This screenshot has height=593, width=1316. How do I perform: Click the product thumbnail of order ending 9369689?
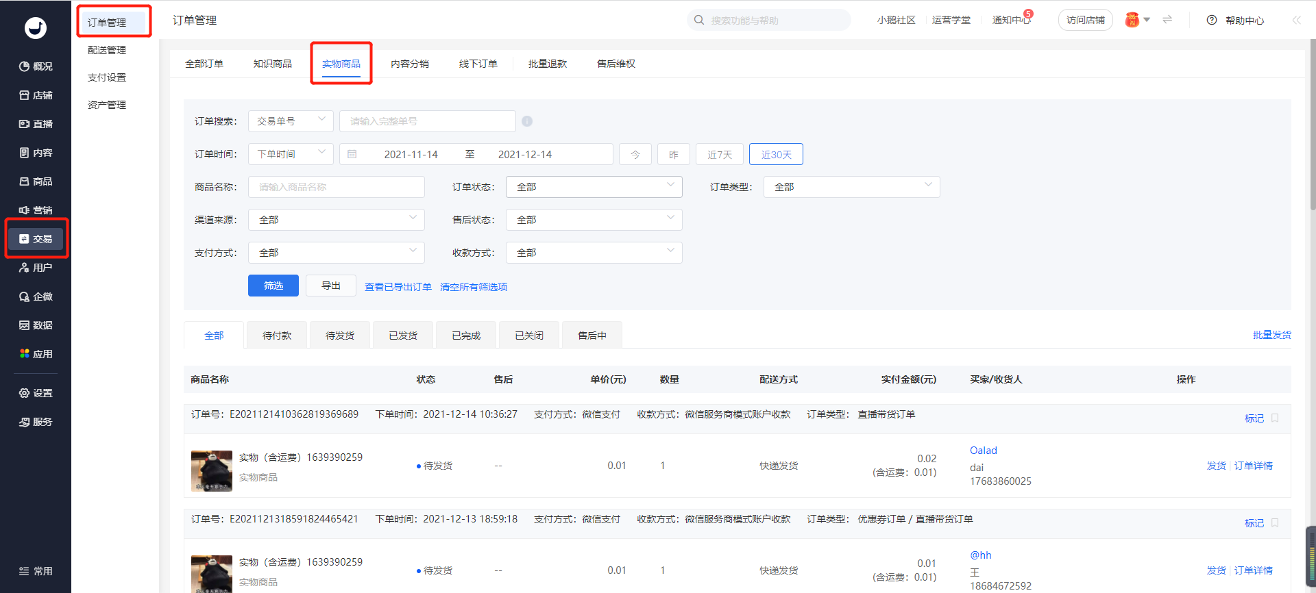[212, 471]
